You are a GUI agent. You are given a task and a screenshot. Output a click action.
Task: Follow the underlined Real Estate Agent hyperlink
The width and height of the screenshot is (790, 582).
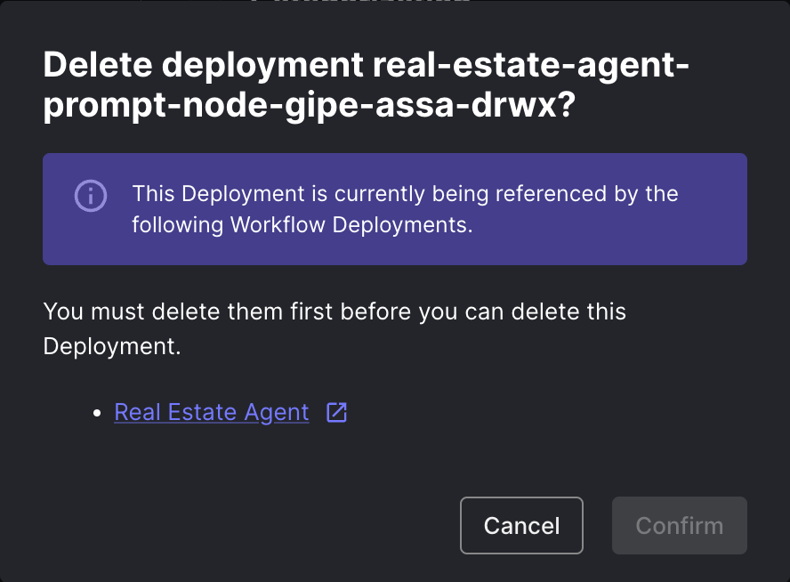tap(212, 412)
